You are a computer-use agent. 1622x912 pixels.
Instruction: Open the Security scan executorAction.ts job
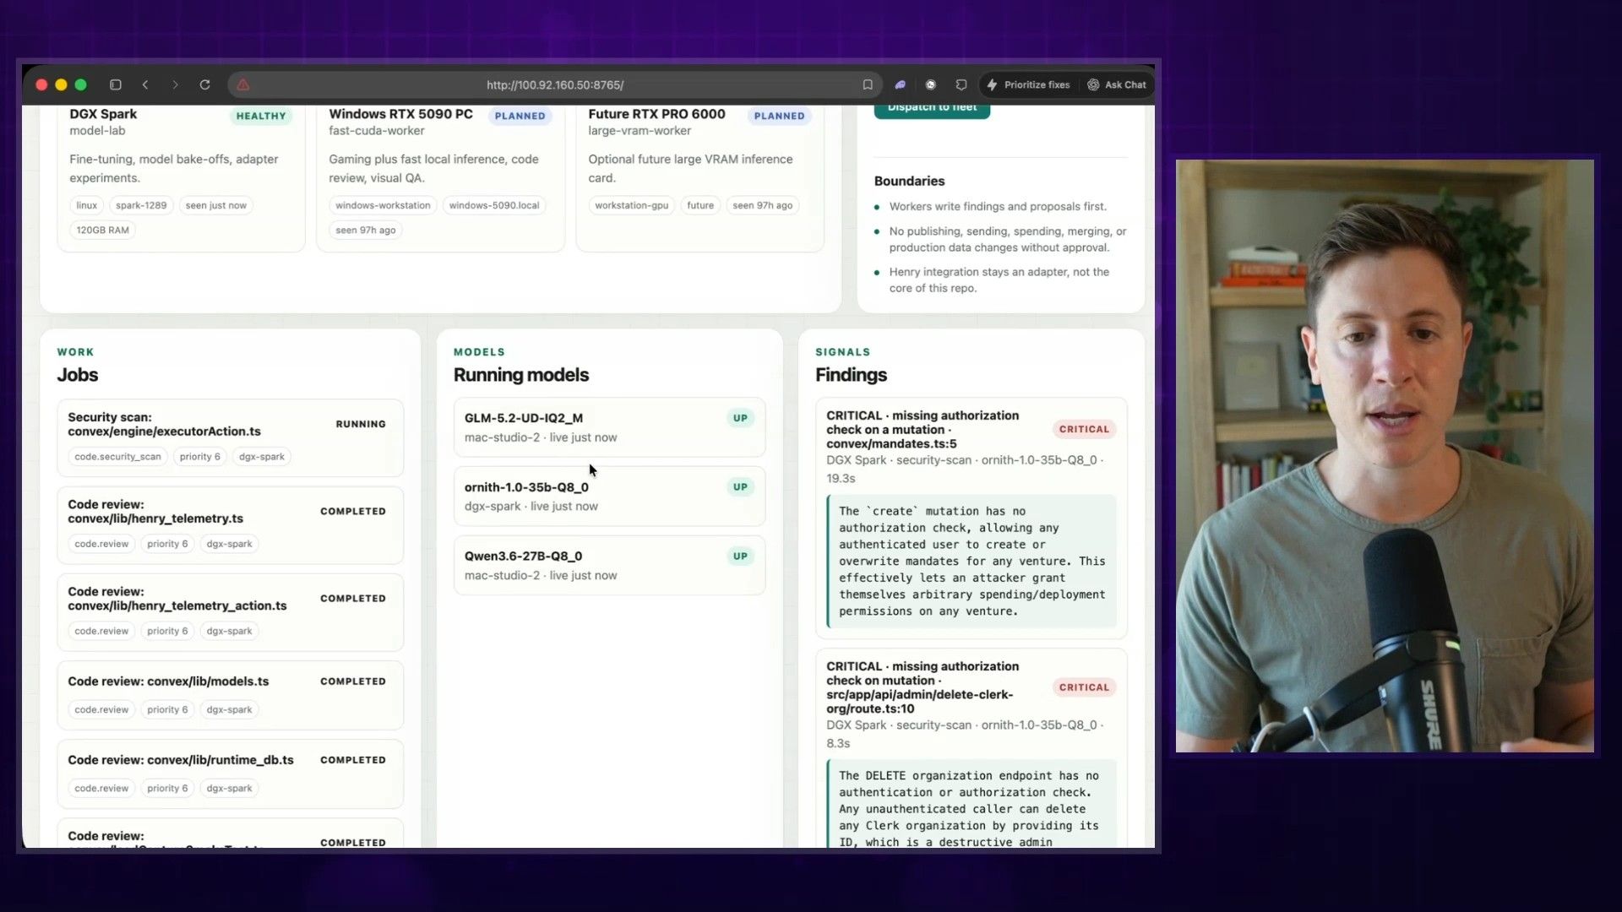click(x=231, y=437)
